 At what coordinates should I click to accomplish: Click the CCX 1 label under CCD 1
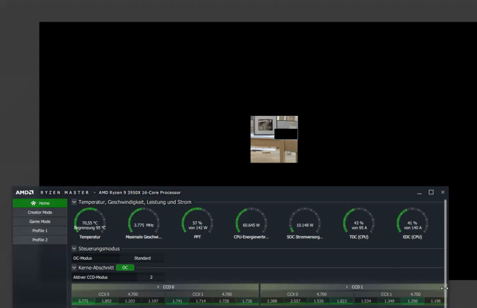coord(386,294)
